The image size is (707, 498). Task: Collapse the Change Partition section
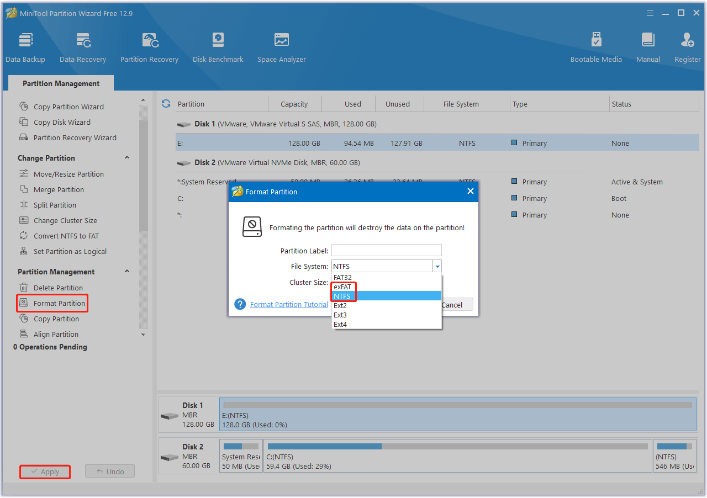click(126, 157)
